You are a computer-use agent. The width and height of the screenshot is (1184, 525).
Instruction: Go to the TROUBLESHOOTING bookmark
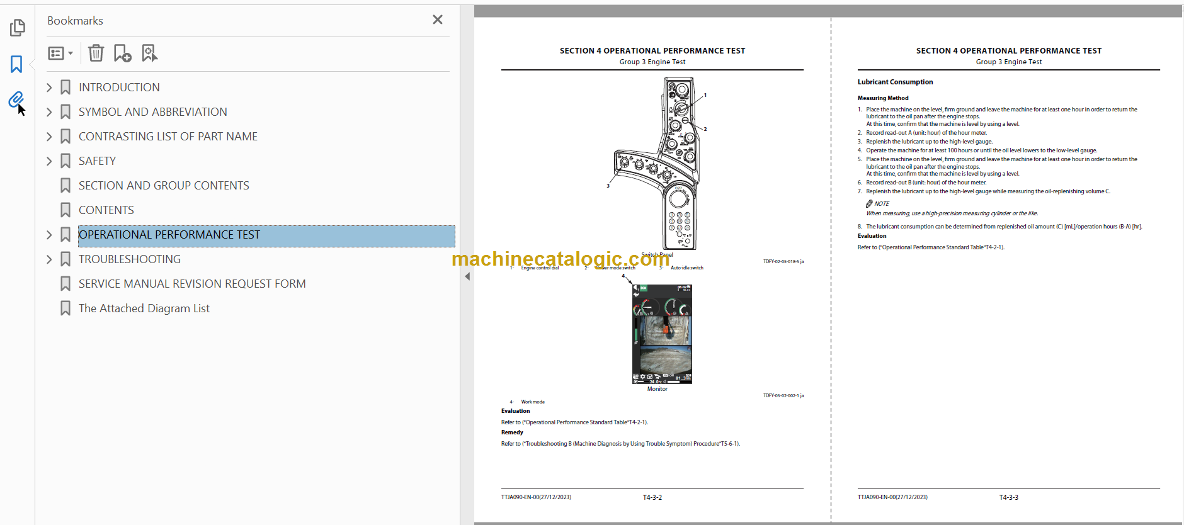(x=130, y=259)
